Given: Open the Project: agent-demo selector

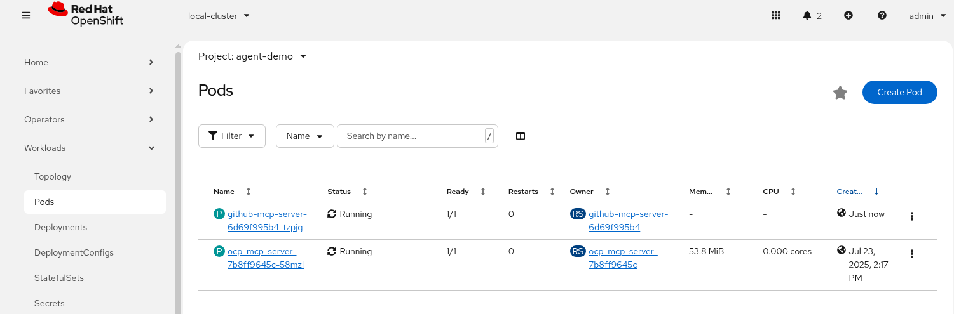Looking at the screenshot, I should [253, 56].
